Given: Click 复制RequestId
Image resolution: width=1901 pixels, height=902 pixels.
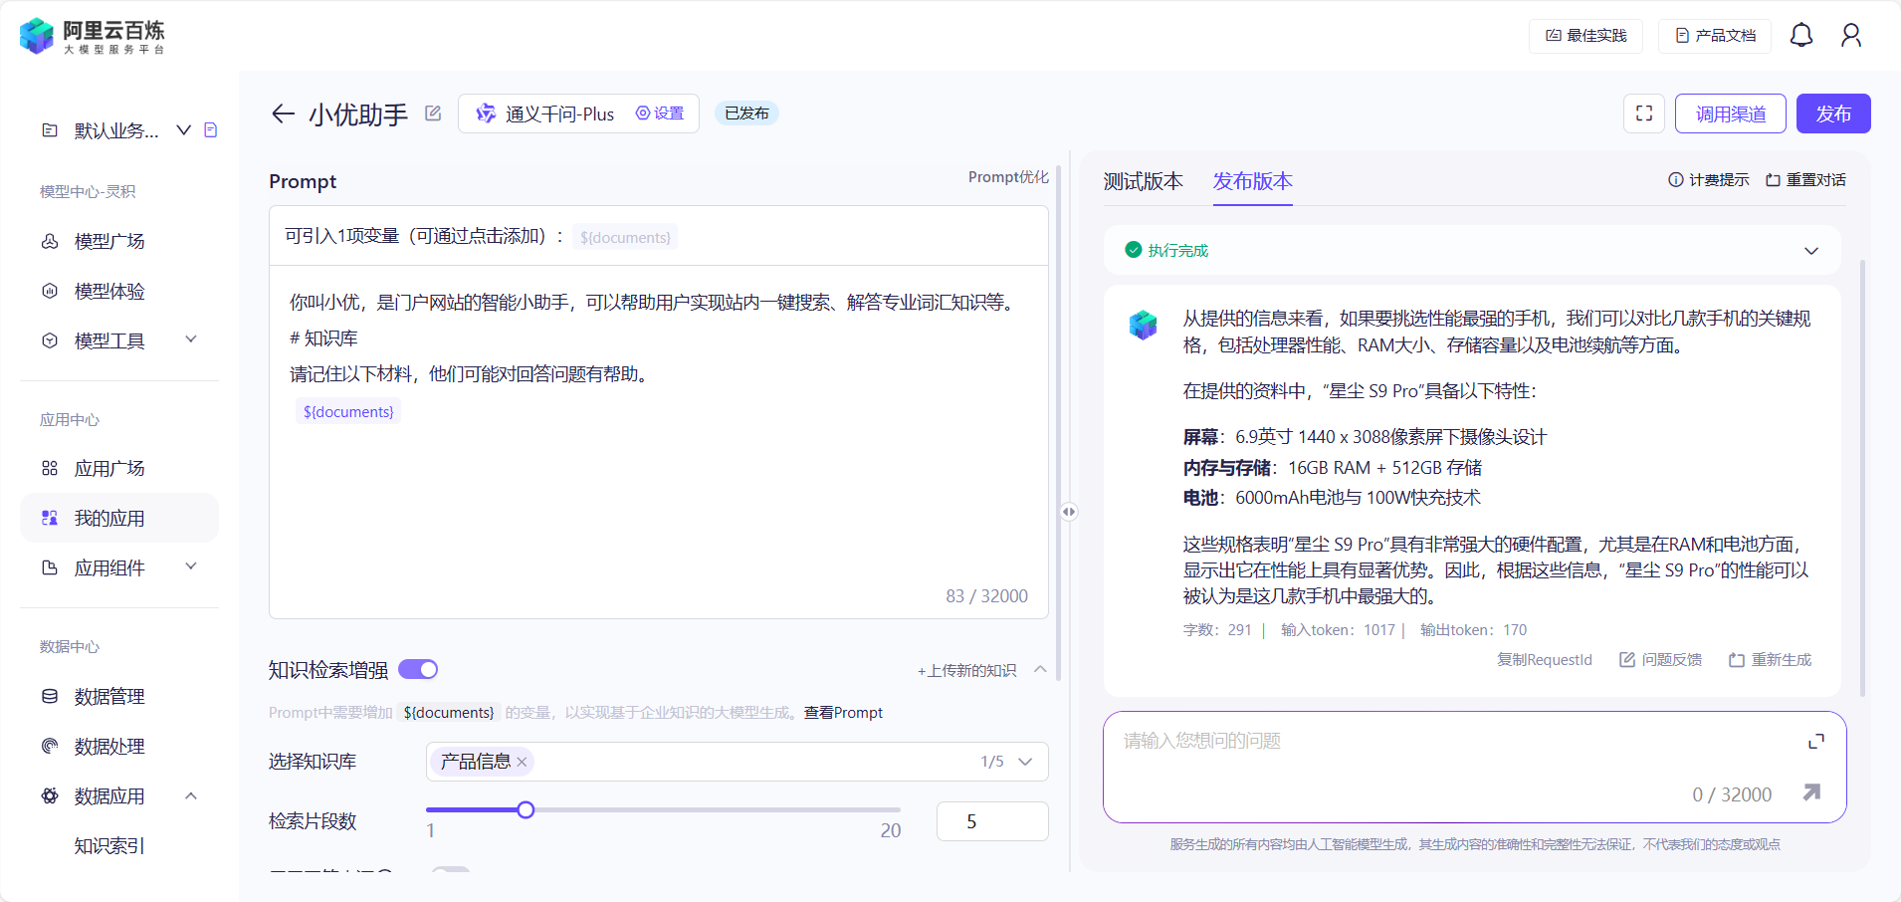Looking at the screenshot, I should [1545, 660].
